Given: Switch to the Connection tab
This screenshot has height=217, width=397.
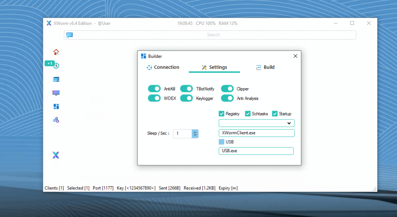Looking at the screenshot, I should [163, 67].
